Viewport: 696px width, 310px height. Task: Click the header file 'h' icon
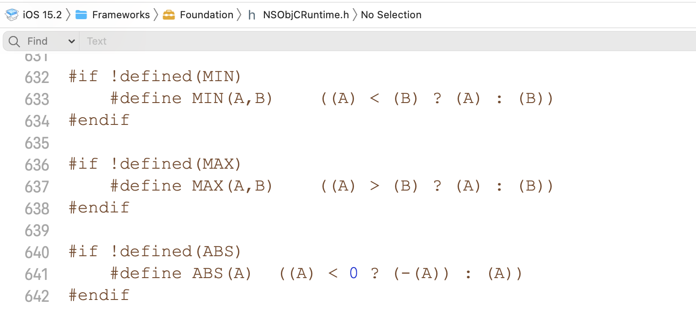tap(252, 15)
